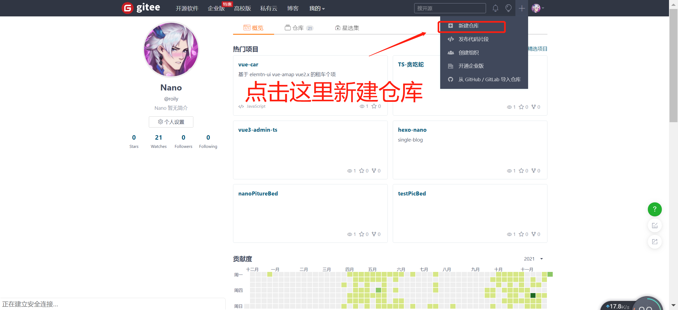This screenshot has height=310, width=678.
Task: Open the notification bell icon
Action: (x=495, y=8)
